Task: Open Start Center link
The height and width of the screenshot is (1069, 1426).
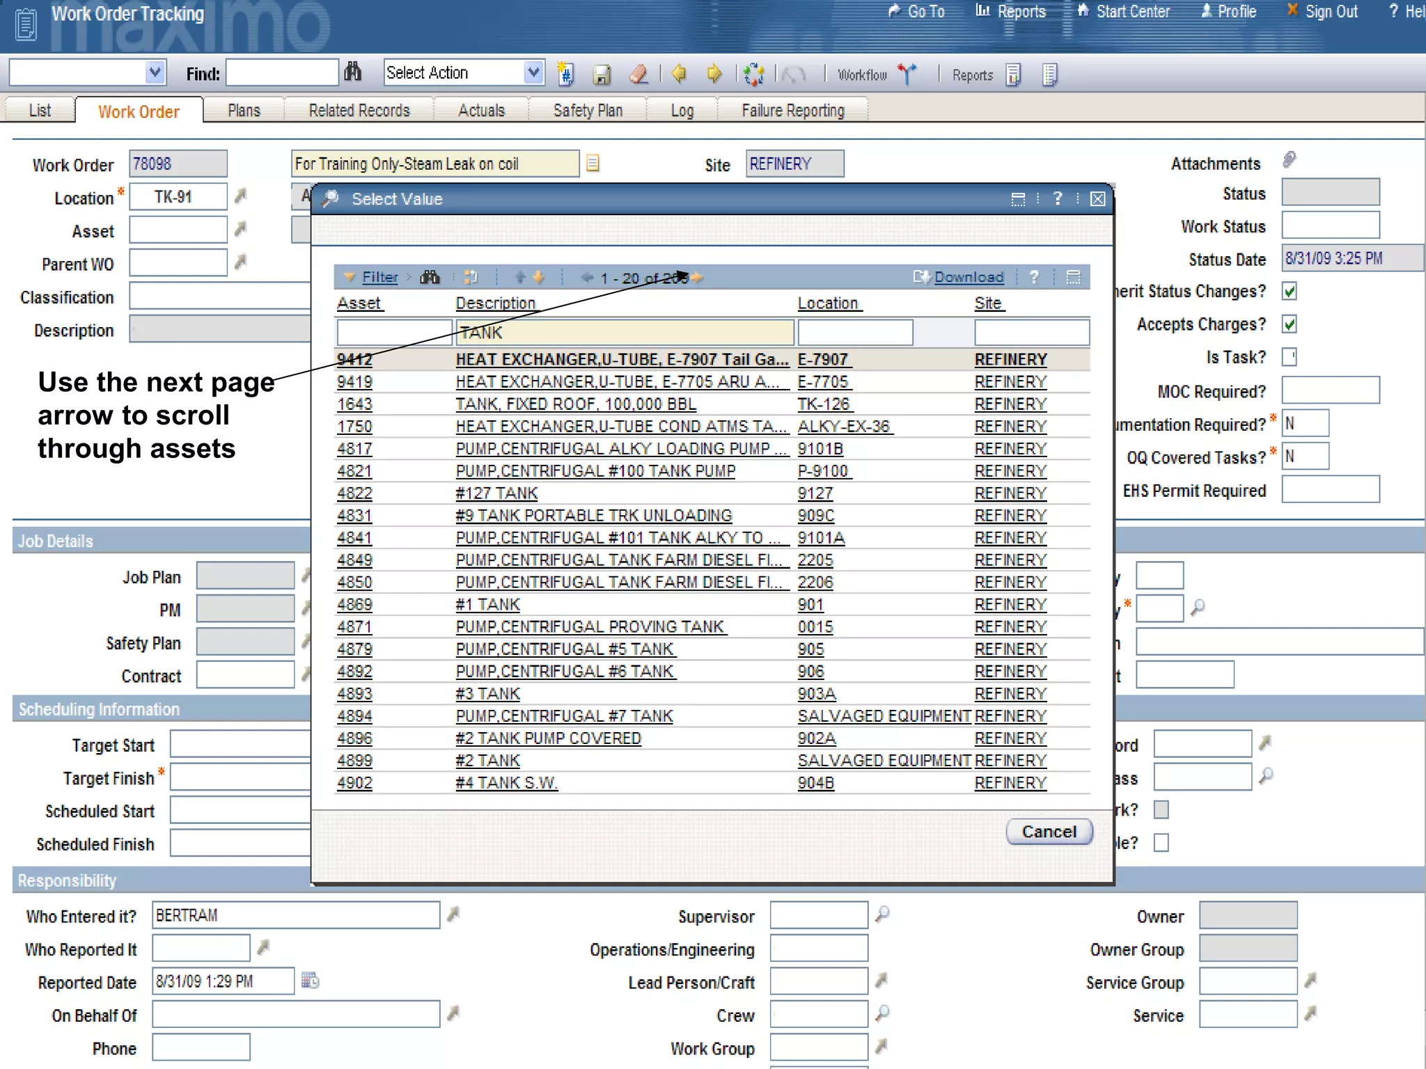Action: pos(1133,12)
